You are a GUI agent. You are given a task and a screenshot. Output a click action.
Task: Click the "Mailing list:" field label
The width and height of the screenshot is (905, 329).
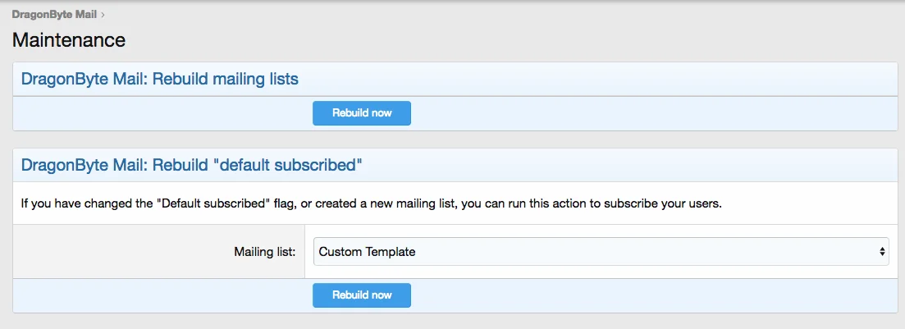pos(264,252)
